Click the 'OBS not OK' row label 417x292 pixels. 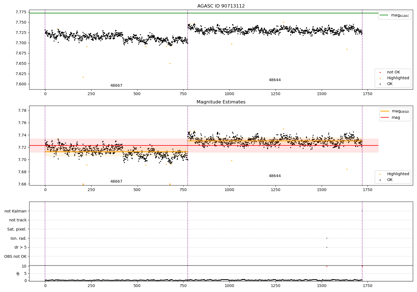[15, 256]
